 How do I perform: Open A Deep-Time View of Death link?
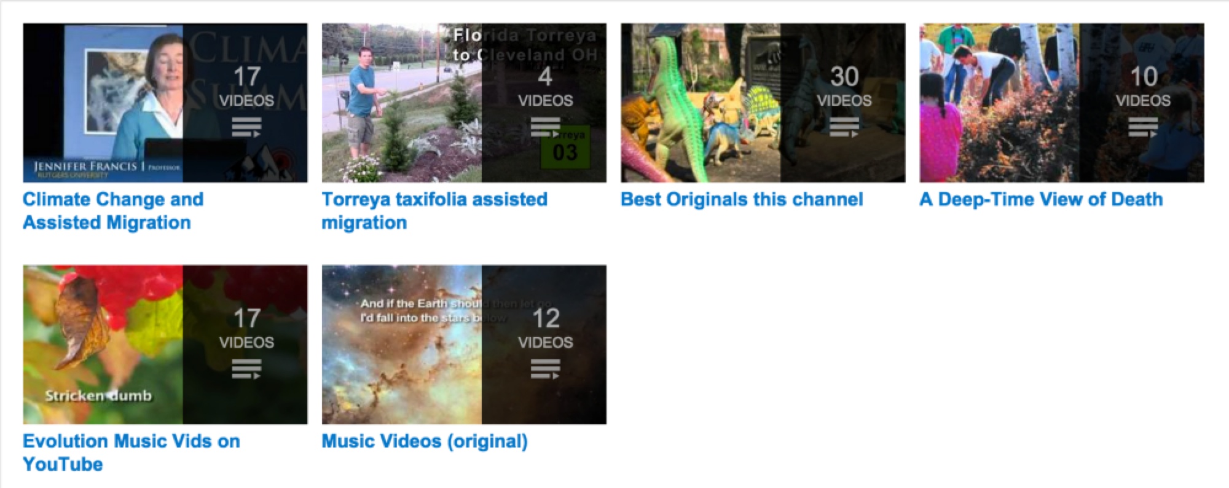[1041, 200]
